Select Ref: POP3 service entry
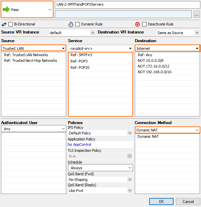Screen dimensions: 201x207 pos(100,61)
